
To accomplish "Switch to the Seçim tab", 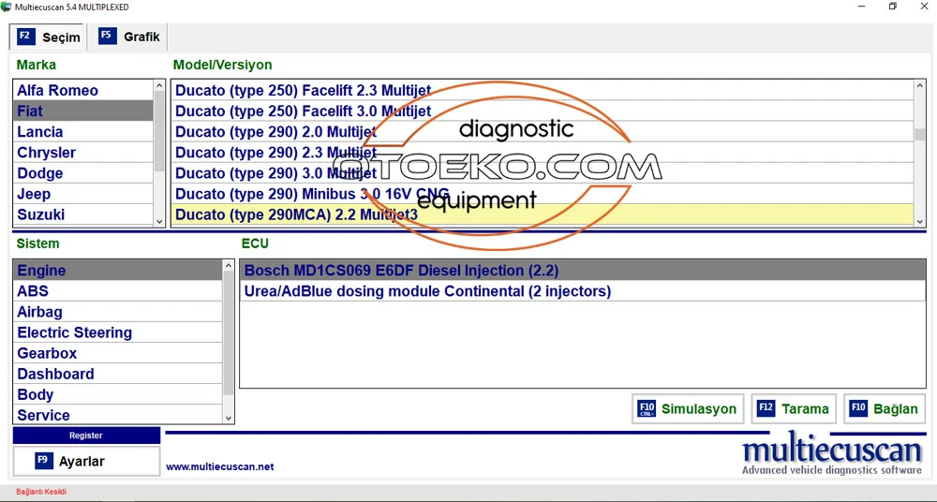I will (48, 37).
